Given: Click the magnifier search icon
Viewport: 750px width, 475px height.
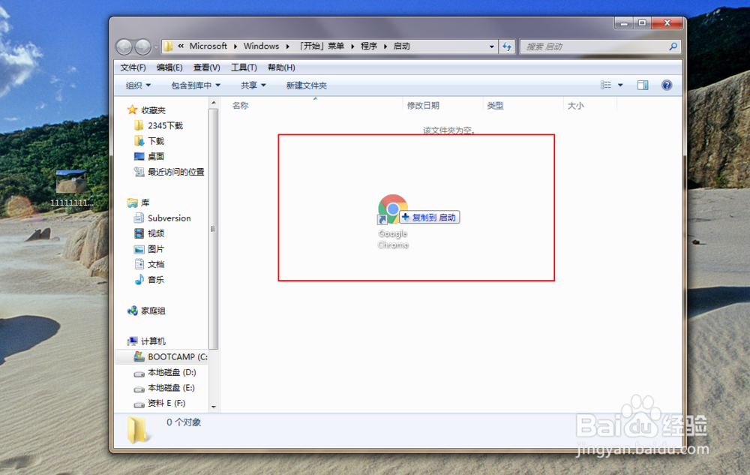Looking at the screenshot, I should pos(673,47).
